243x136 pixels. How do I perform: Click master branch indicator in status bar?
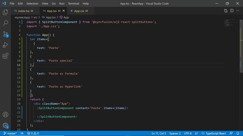tap(10, 133)
